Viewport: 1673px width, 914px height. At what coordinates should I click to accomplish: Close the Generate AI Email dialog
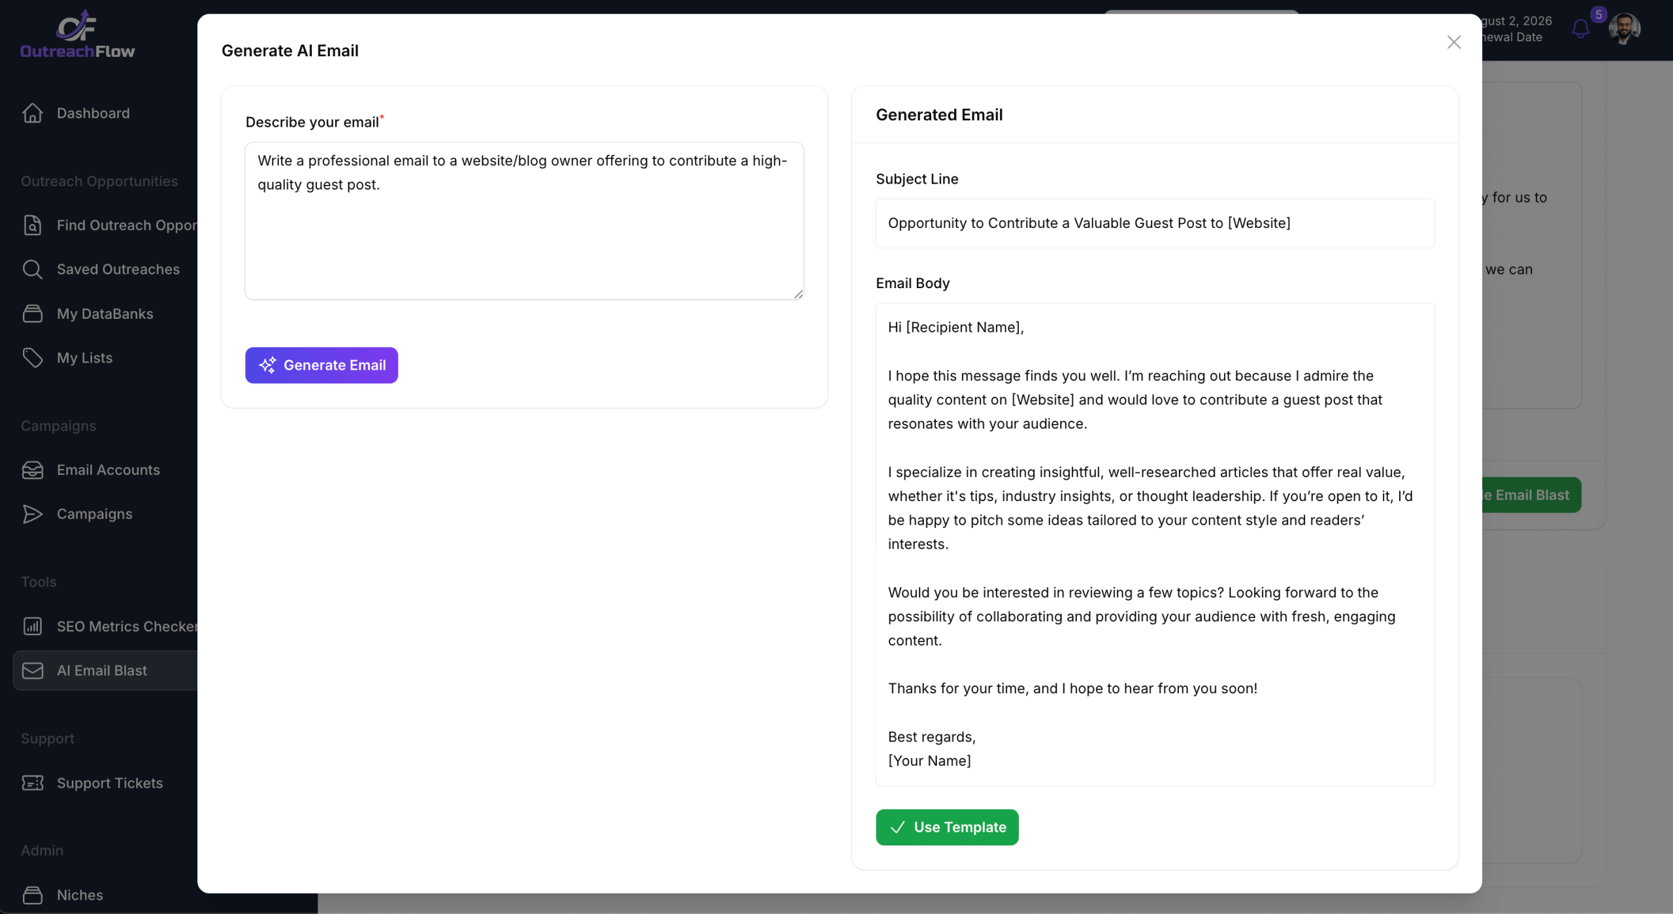[1453, 42]
